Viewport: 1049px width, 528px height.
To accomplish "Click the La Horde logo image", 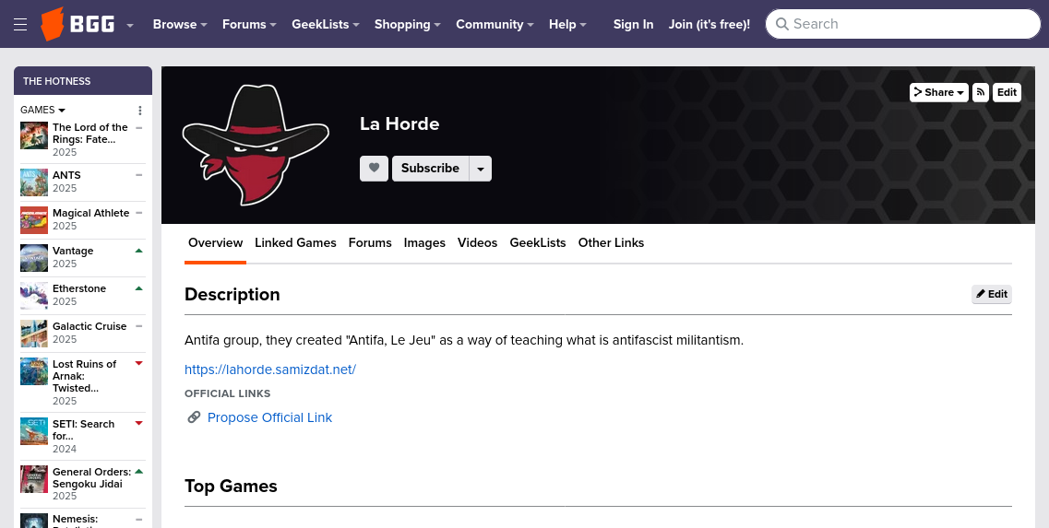I will [x=256, y=145].
